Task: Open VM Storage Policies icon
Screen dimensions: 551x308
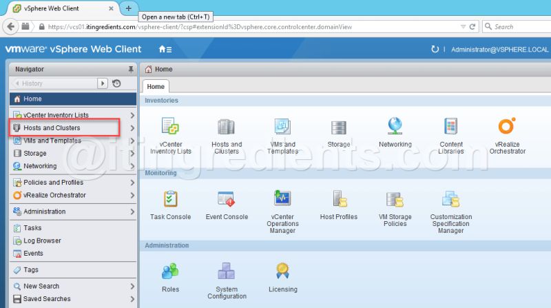Action: [395, 199]
